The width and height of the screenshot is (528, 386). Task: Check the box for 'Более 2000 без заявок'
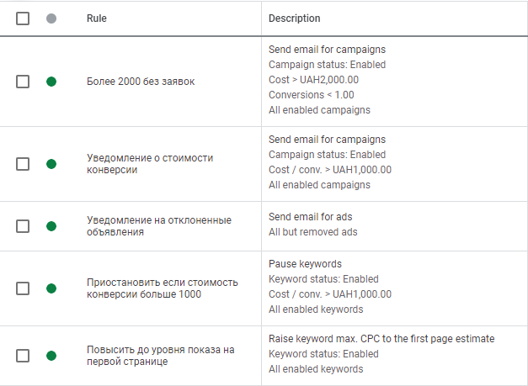pos(23,82)
